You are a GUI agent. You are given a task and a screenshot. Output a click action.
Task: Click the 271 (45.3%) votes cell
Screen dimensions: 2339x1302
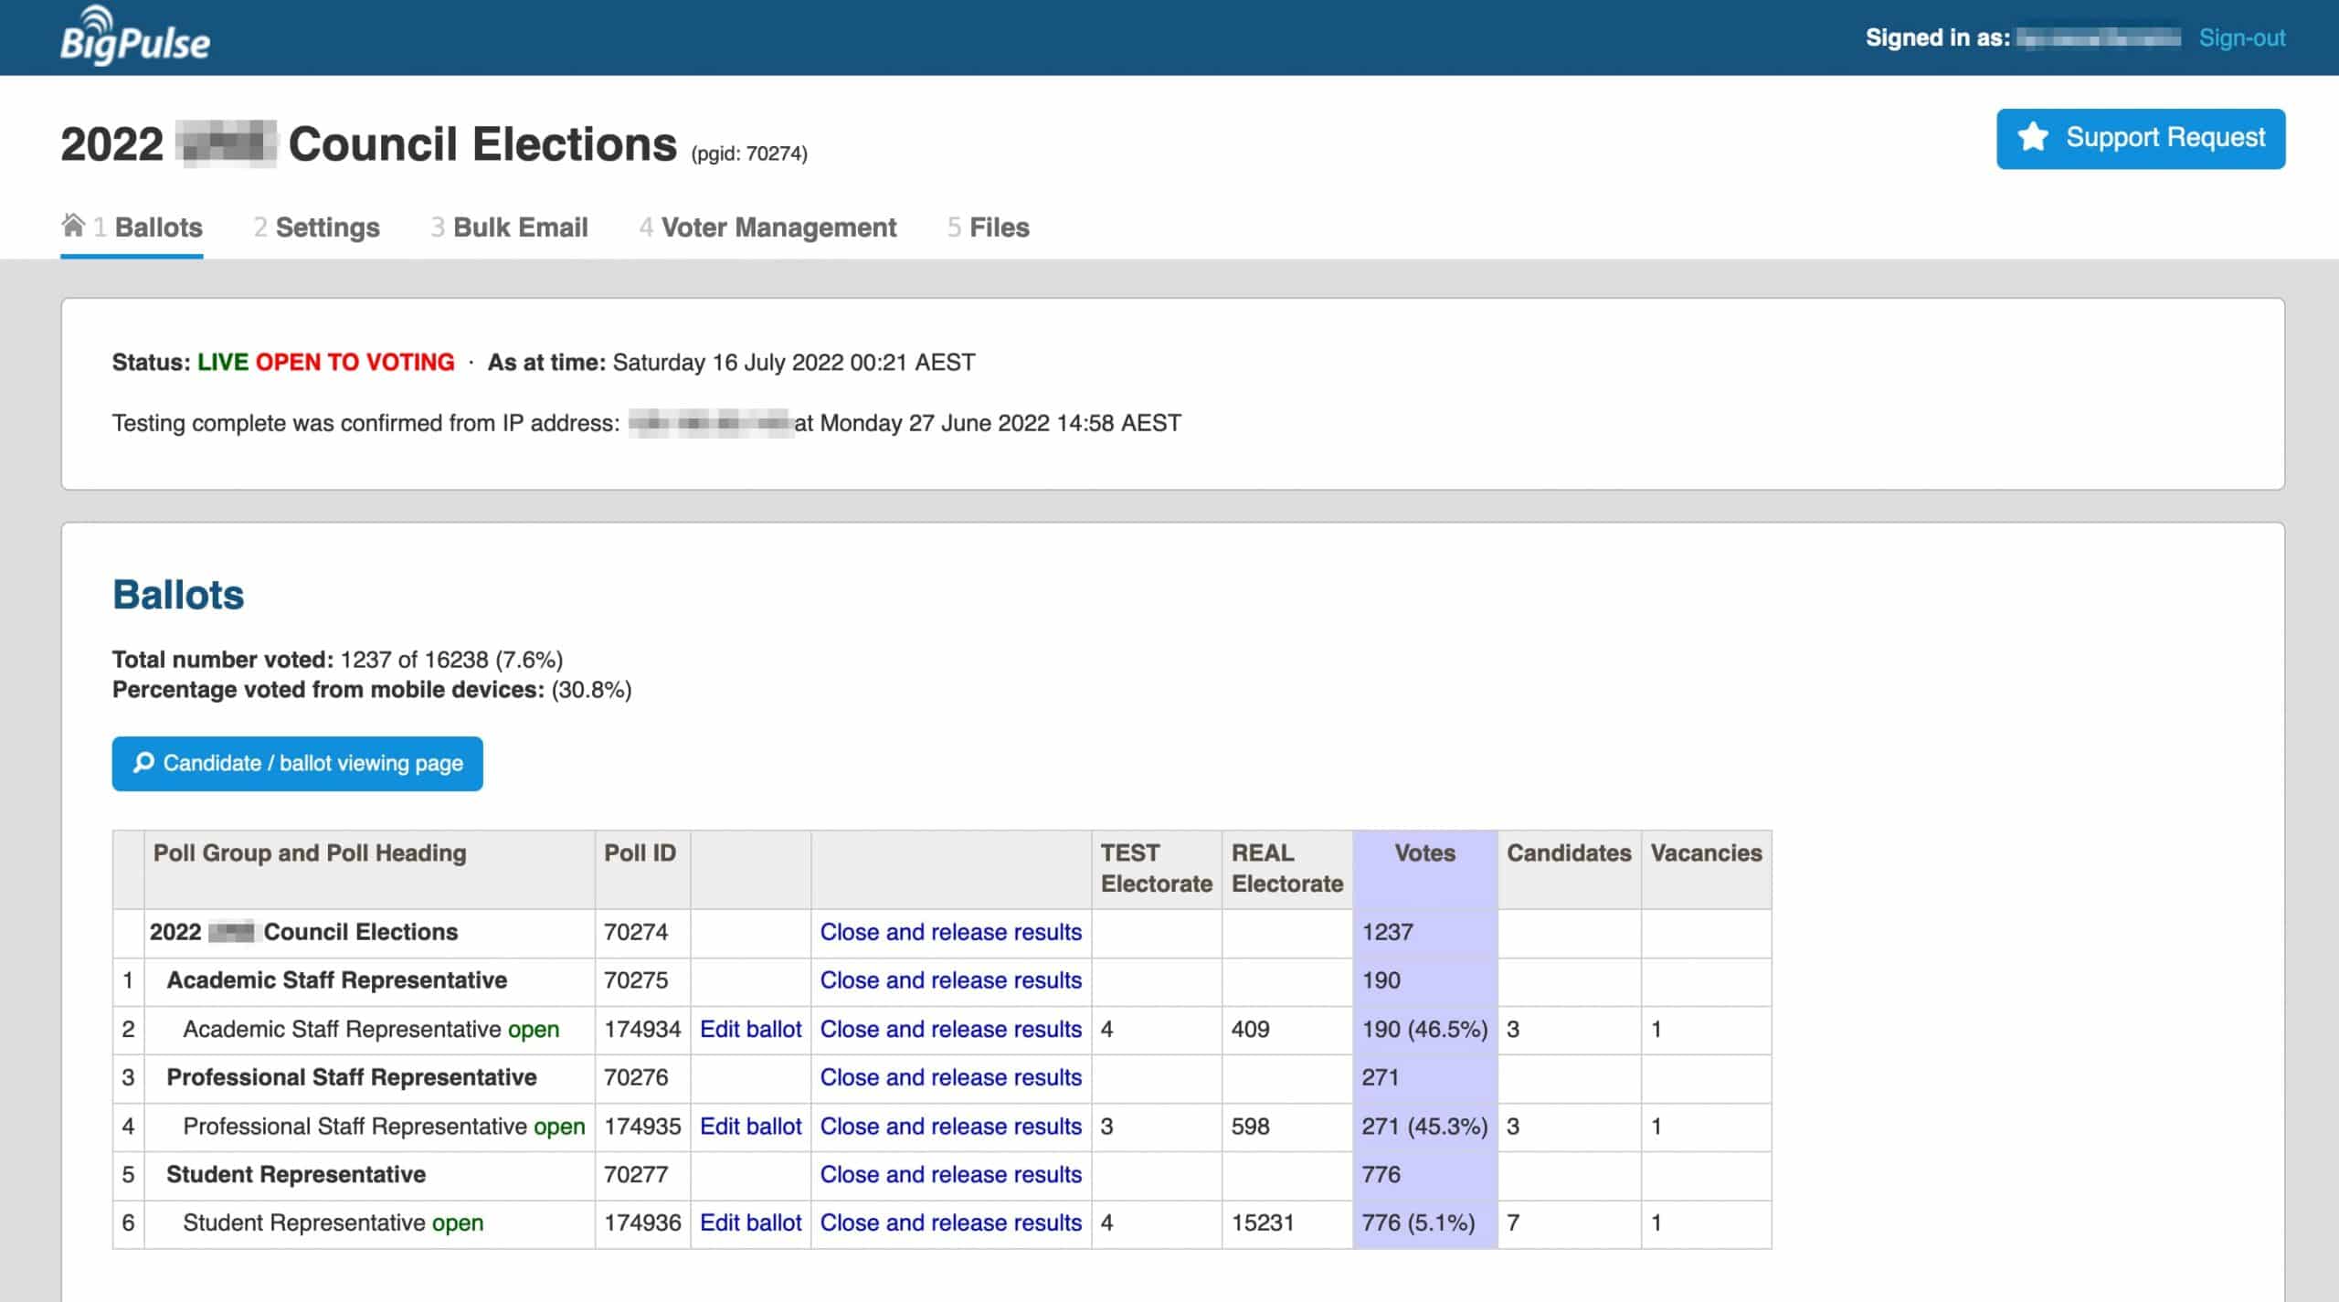coord(1424,1127)
